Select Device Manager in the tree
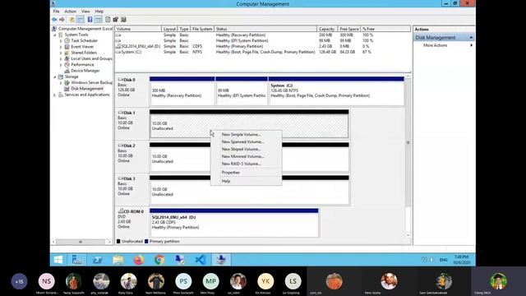This screenshot has width=526, height=296. click(85, 71)
